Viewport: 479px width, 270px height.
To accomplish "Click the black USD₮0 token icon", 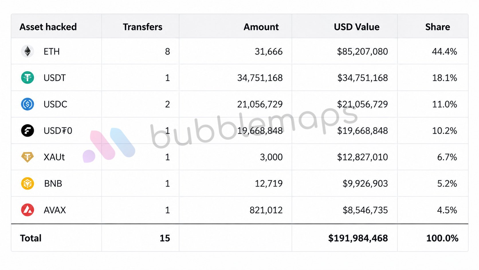I will 28,131.
